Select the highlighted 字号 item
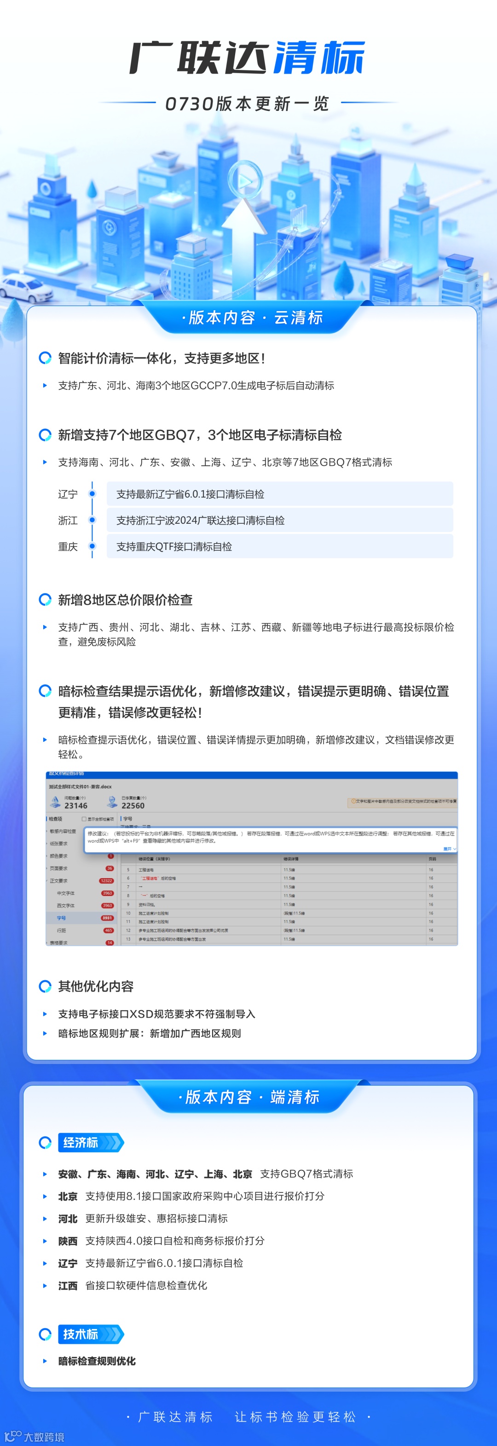 point(61,918)
